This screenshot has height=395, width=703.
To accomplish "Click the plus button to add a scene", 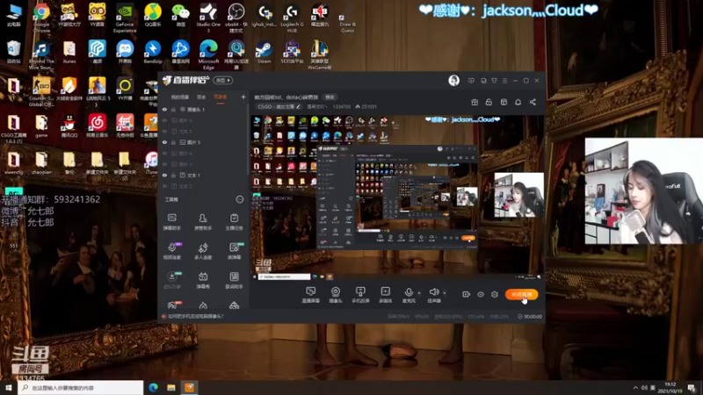I will [243, 97].
